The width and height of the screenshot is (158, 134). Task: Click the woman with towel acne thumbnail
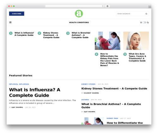pos(136,41)
